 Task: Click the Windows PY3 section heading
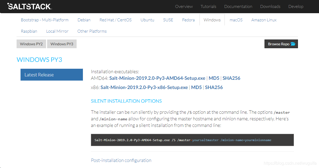[39, 60]
